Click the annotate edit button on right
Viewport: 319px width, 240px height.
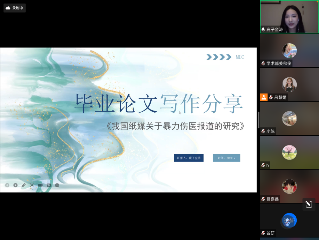309,204
